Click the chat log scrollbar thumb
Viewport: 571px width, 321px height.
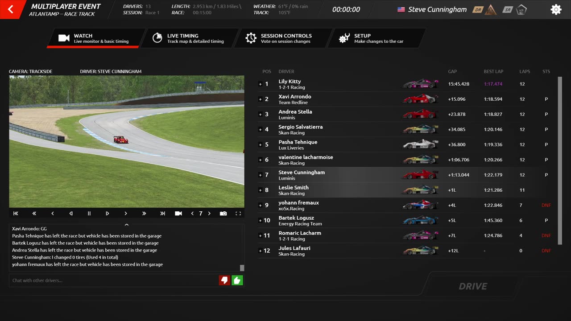(x=242, y=268)
